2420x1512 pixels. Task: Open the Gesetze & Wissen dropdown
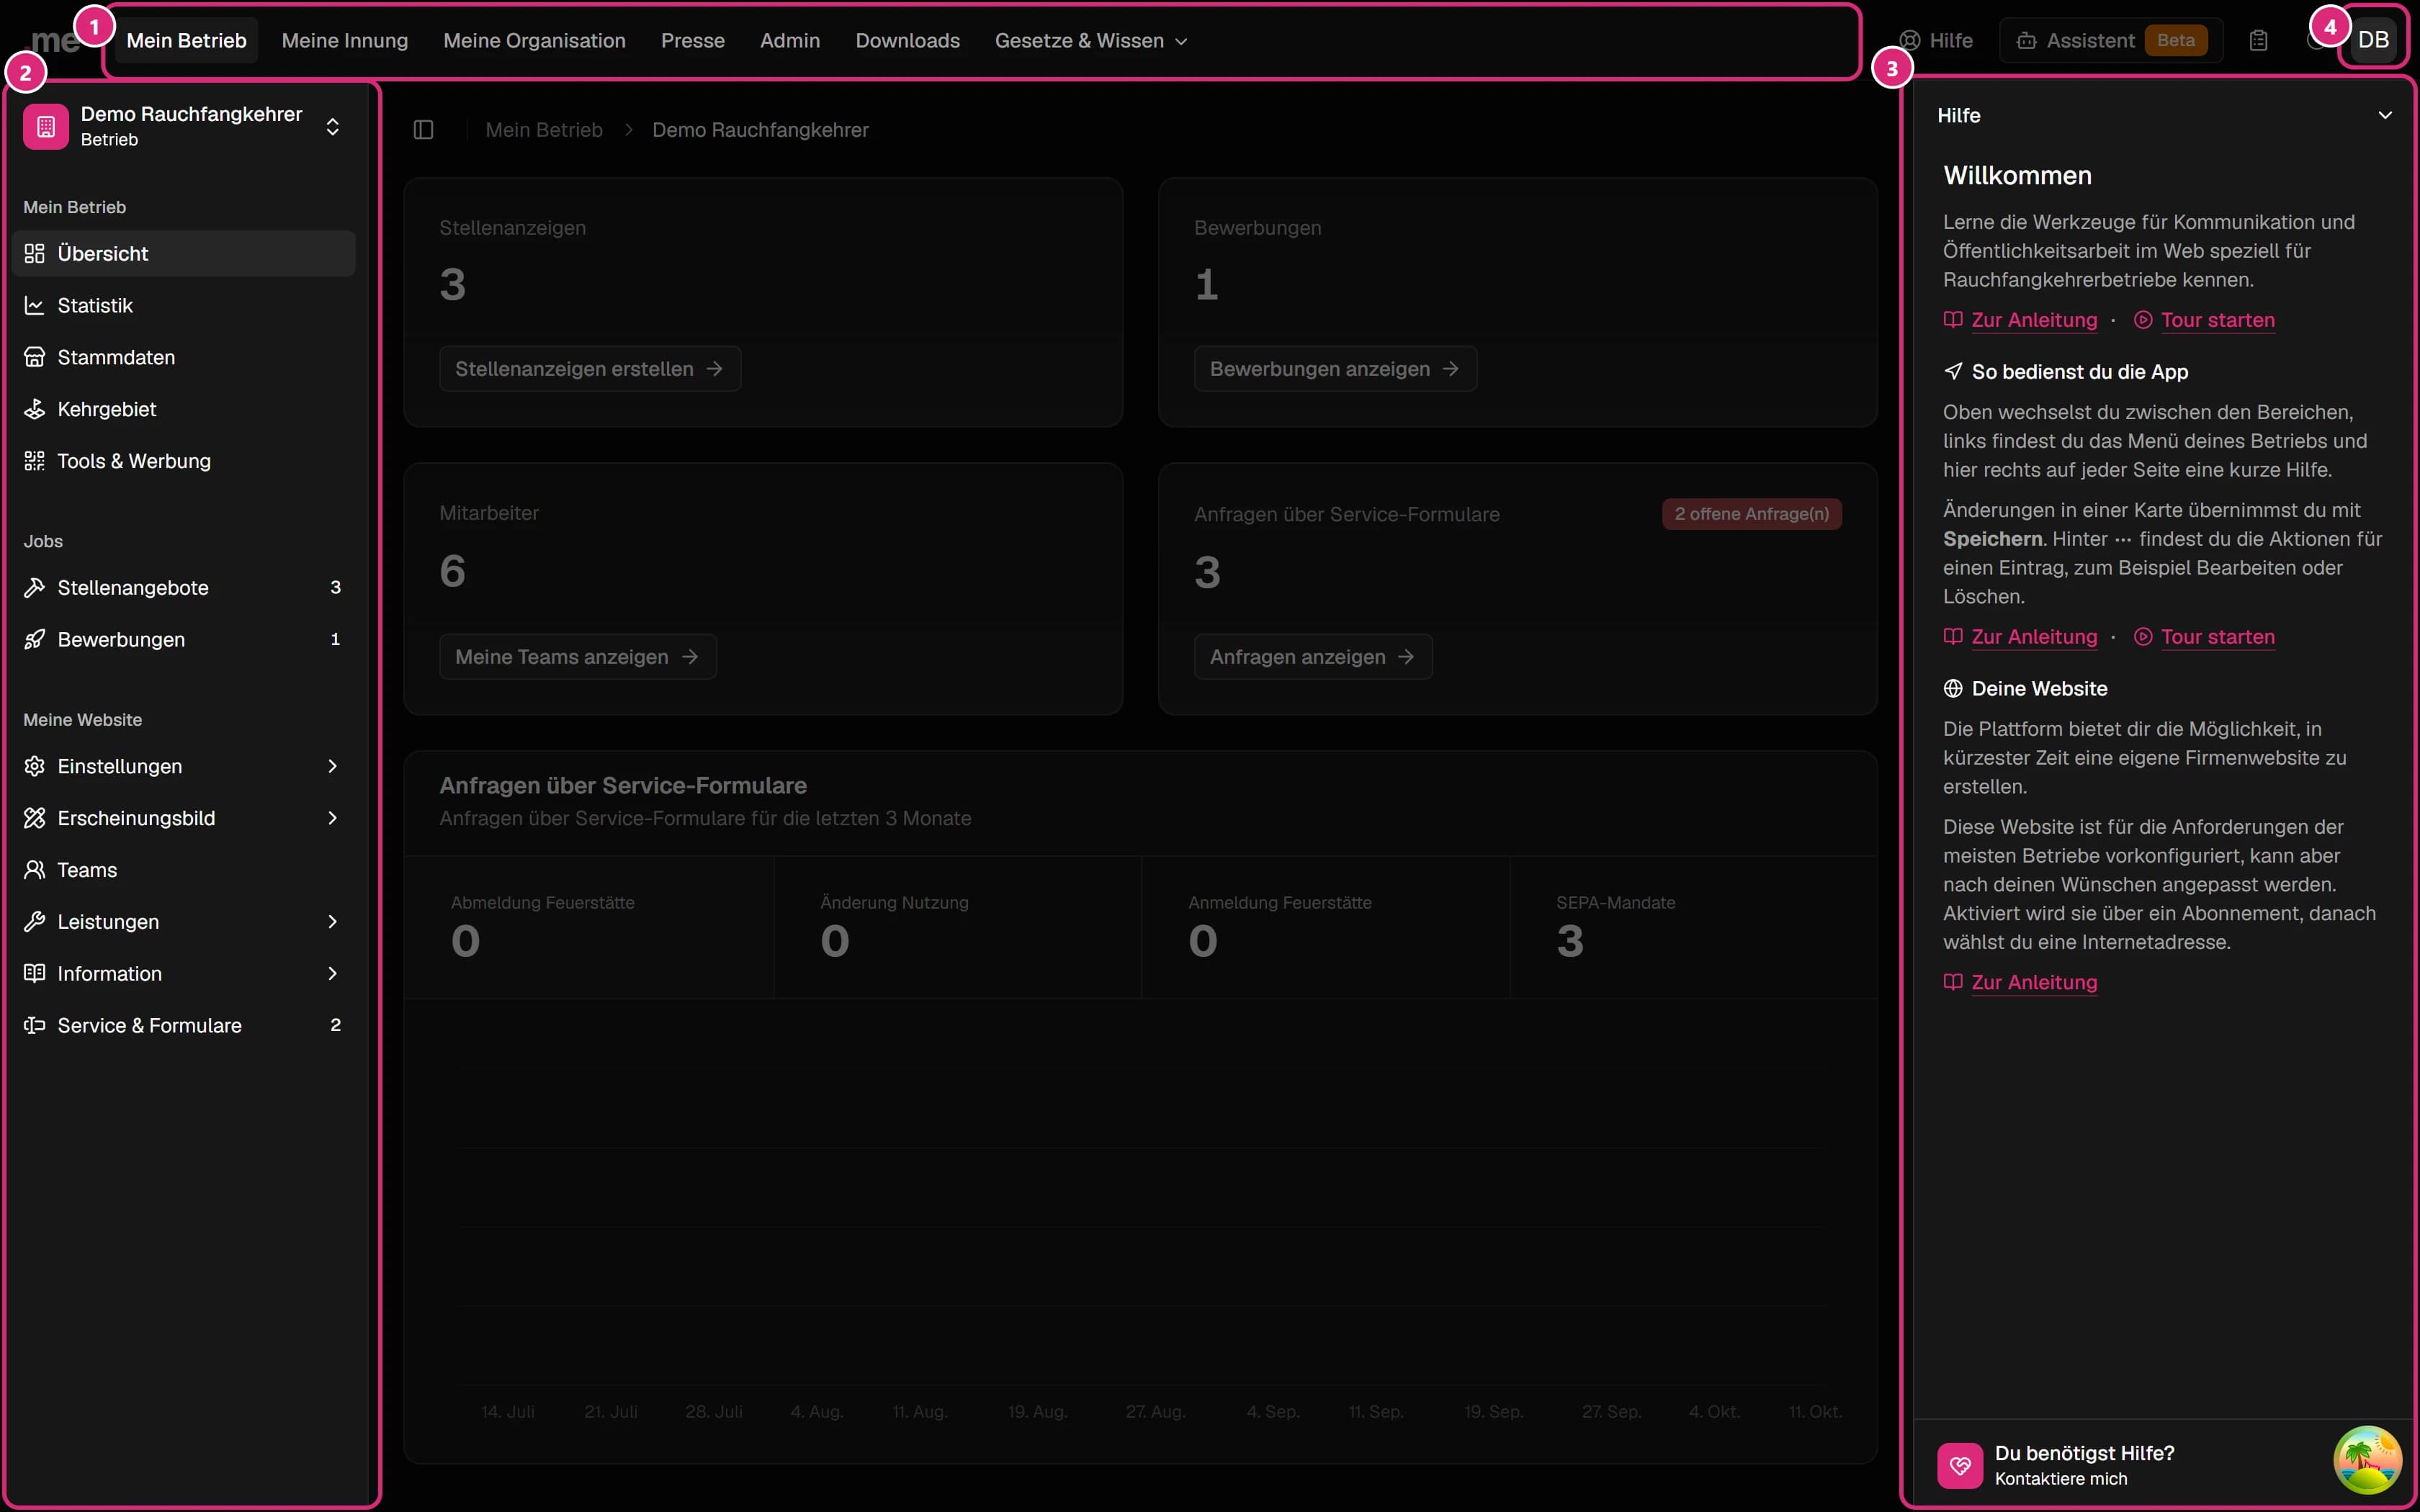click(x=1091, y=41)
